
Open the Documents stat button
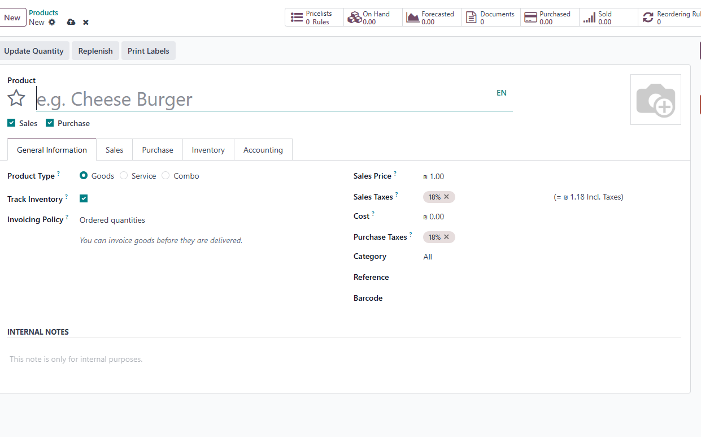(491, 18)
